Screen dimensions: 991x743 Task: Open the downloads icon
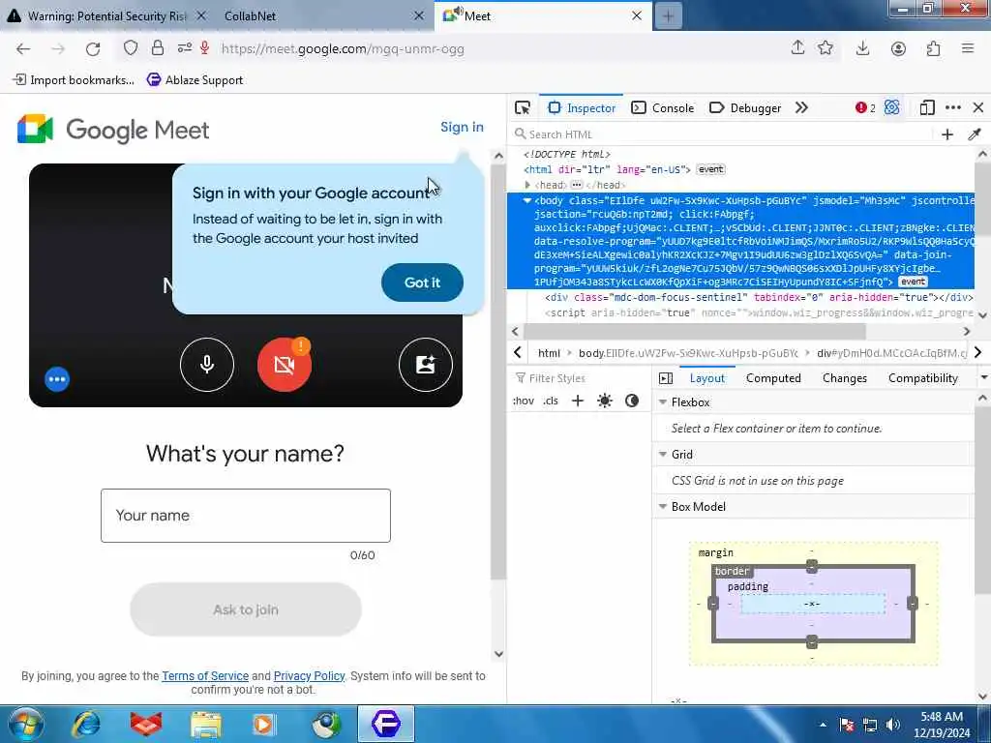(x=862, y=48)
